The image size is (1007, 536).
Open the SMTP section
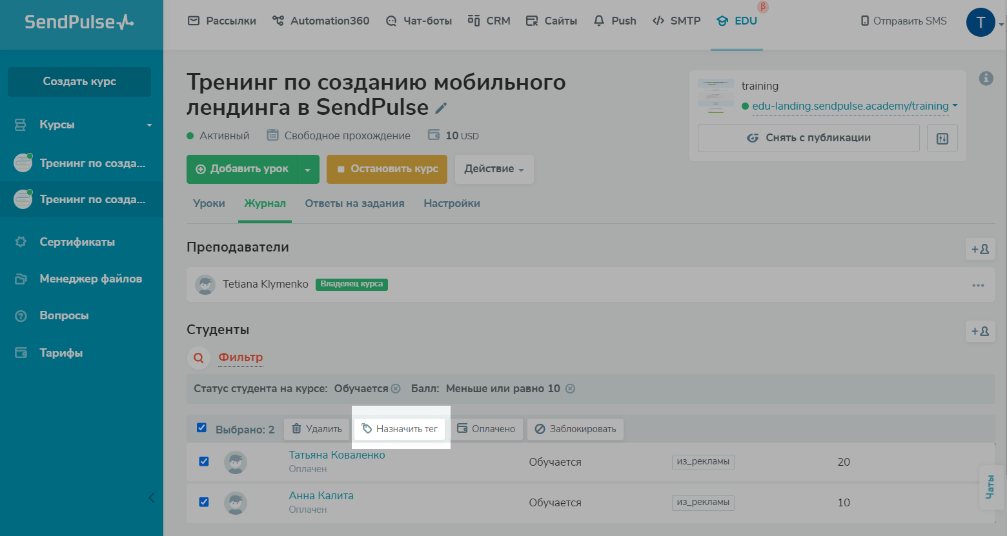pyautogui.click(x=676, y=21)
